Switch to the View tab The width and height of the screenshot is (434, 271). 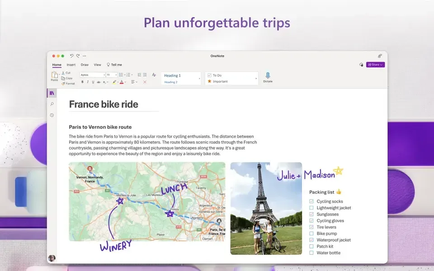[98, 65]
